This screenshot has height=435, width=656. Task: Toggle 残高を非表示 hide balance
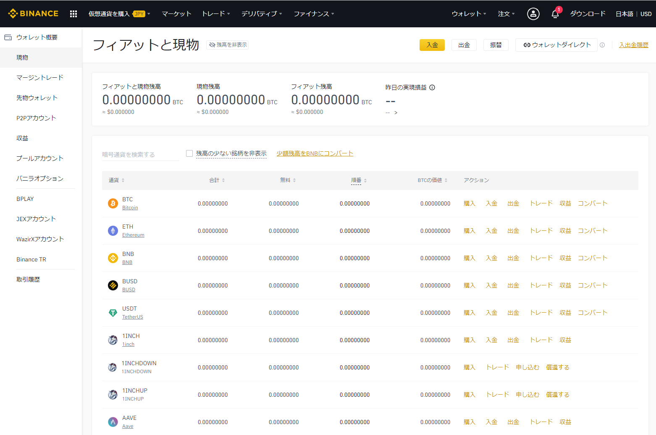pyautogui.click(x=228, y=45)
